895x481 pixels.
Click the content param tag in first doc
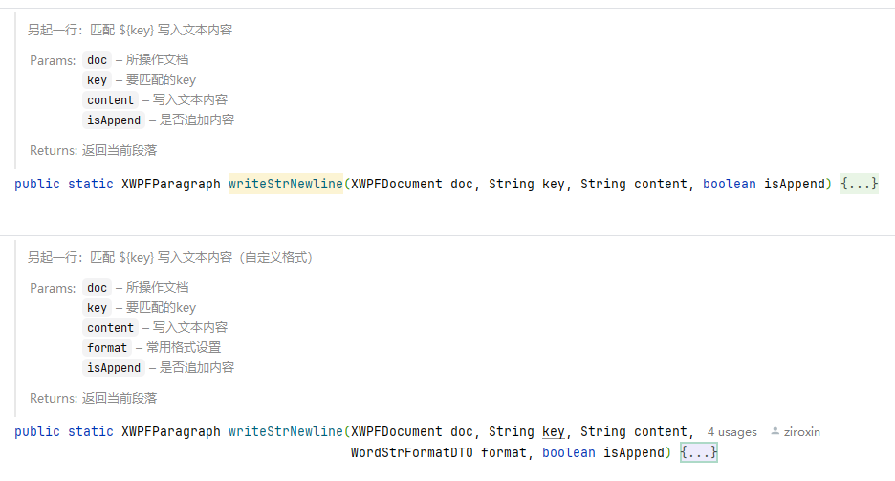(110, 99)
